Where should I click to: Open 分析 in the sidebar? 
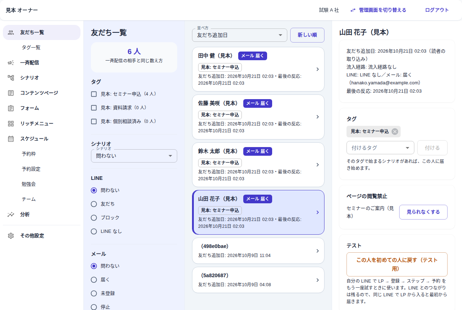[x=42, y=214]
